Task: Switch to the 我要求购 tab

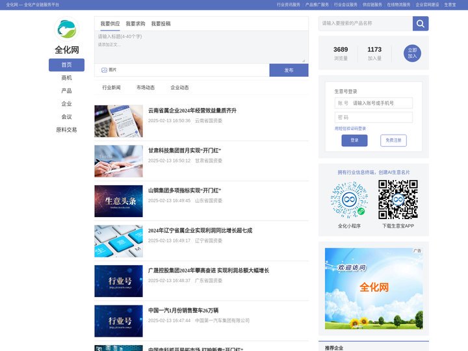Action: click(135, 24)
